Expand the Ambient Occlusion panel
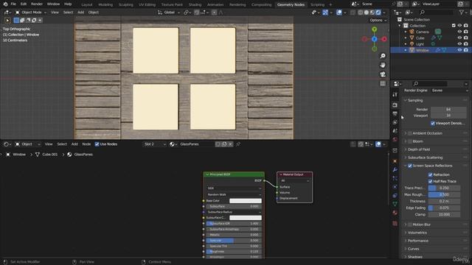The width and height of the screenshot is (472, 265). click(x=427, y=133)
